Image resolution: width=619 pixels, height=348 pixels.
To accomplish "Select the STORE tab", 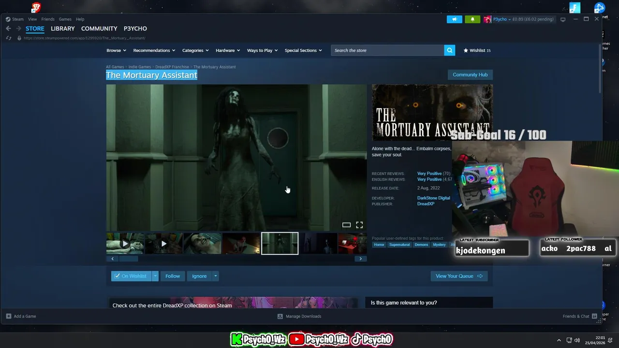I will pyautogui.click(x=35, y=29).
